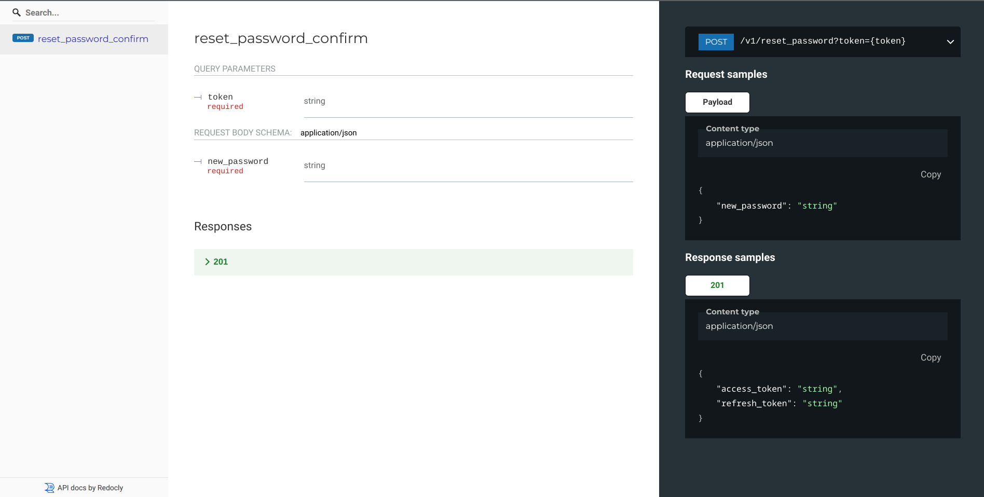Click the Redocly logo icon at bottom left

click(49, 488)
